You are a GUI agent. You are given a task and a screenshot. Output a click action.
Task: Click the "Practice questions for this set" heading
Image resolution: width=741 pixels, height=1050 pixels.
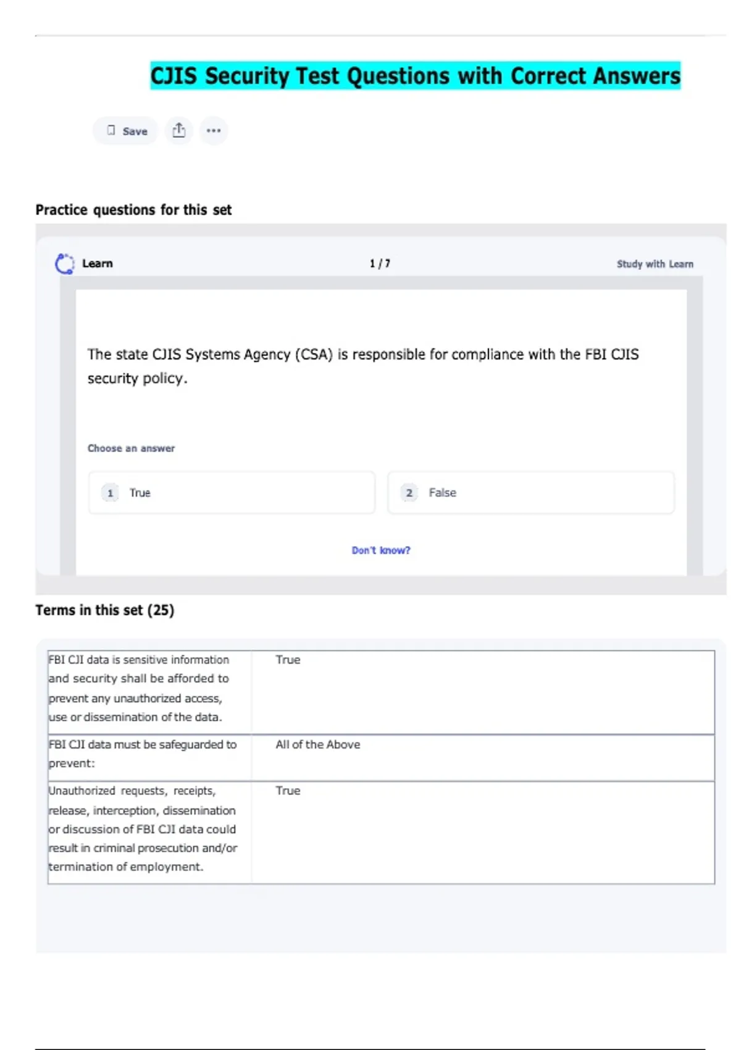pos(133,210)
